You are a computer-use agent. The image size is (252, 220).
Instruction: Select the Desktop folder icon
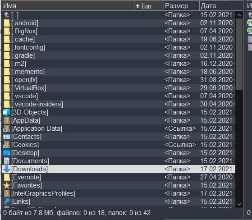(x=7, y=153)
